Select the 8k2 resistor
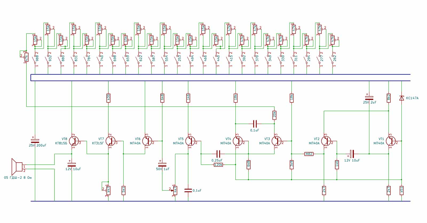Viewport: 427px width, 223px height. pyautogui.click(x=389, y=98)
